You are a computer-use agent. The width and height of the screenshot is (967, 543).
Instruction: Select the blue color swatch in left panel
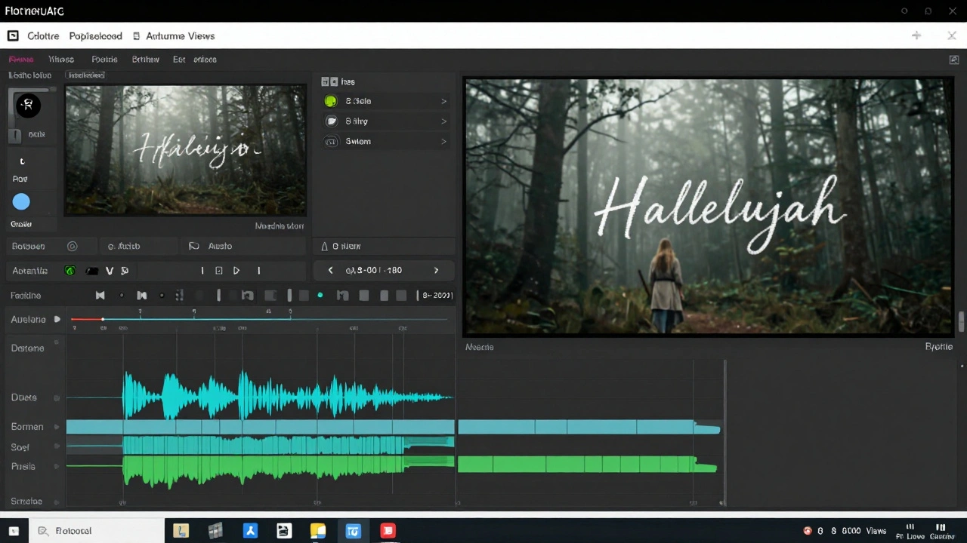21,201
